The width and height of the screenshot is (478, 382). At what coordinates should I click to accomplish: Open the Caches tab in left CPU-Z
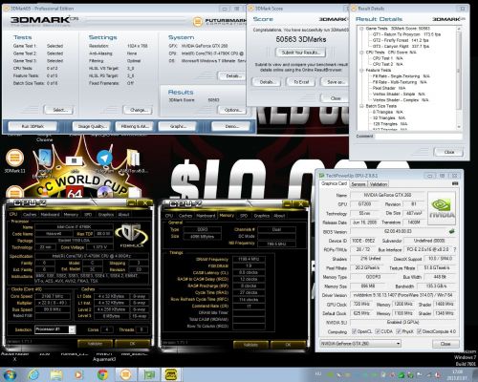(x=30, y=215)
